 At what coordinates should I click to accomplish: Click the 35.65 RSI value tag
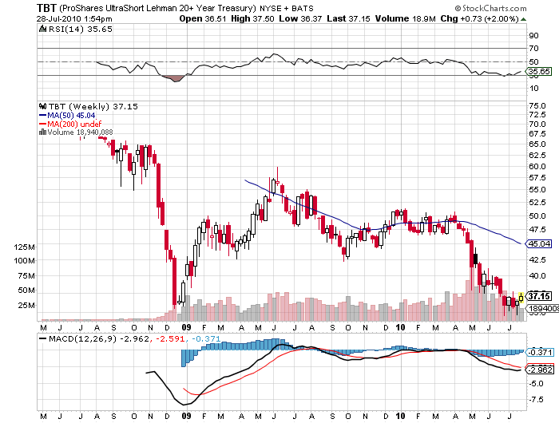click(539, 71)
